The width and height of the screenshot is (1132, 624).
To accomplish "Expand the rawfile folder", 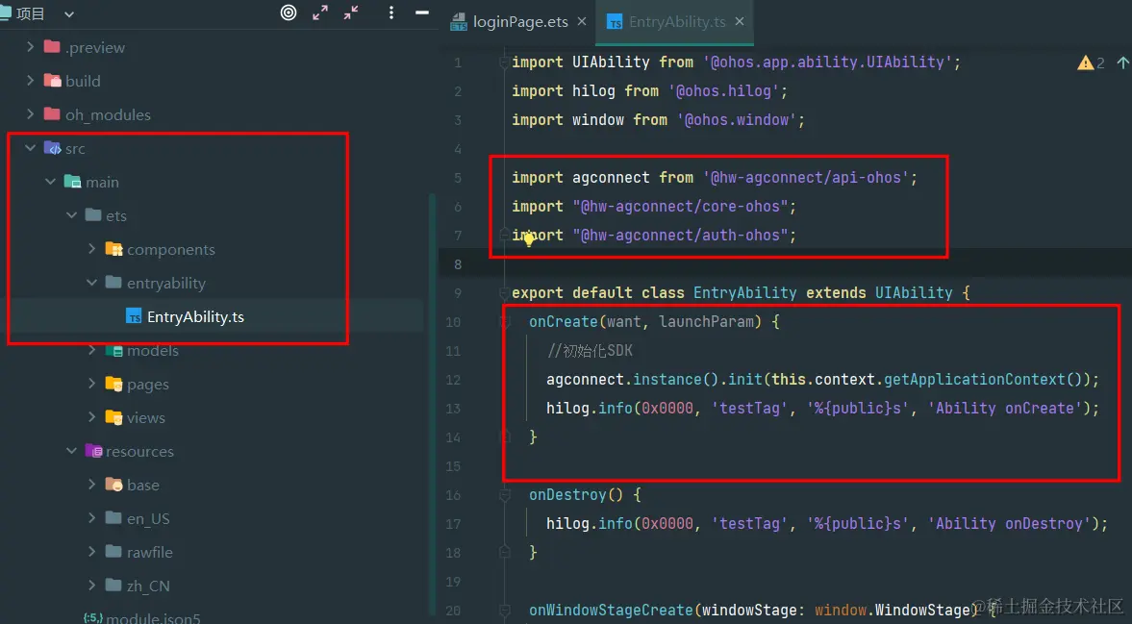I will click(x=91, y=552).
